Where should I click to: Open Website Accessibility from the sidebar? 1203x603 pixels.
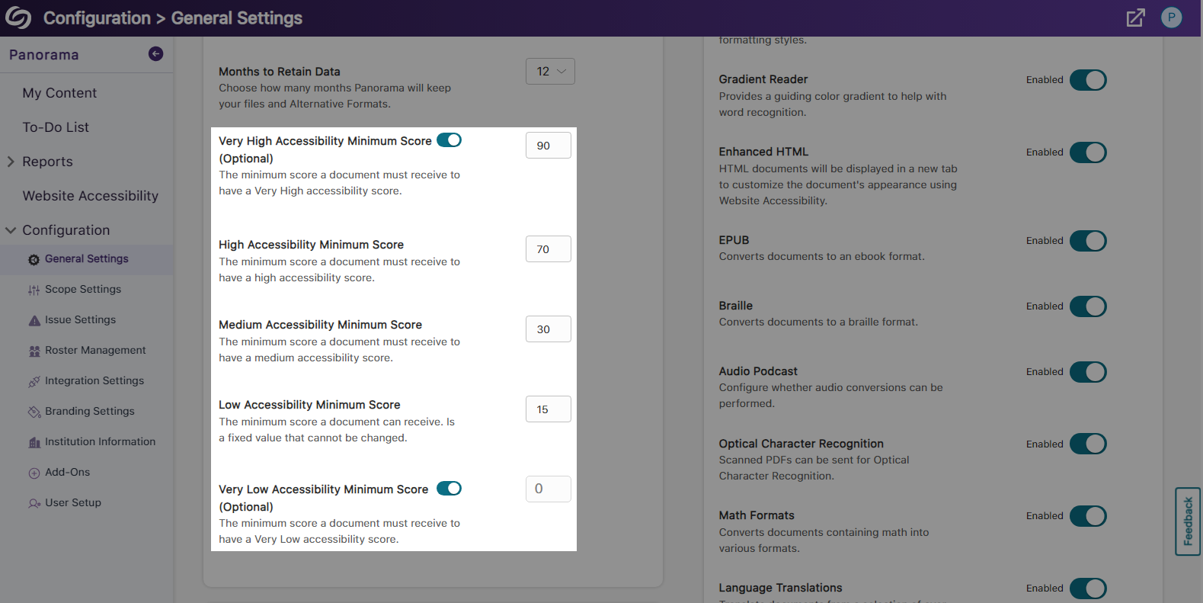pyautogui.click(x=90, y=196)
